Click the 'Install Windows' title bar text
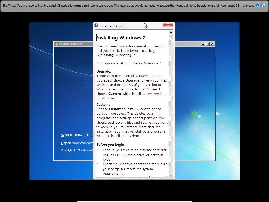The image size is (269, 202). pos(71,44)
